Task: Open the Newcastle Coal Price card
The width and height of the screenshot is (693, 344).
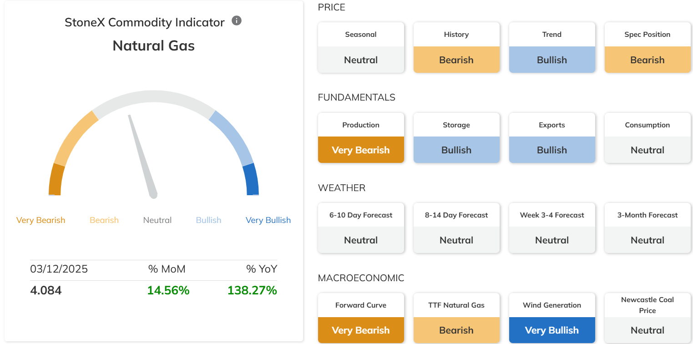Action: pos(647,318)
